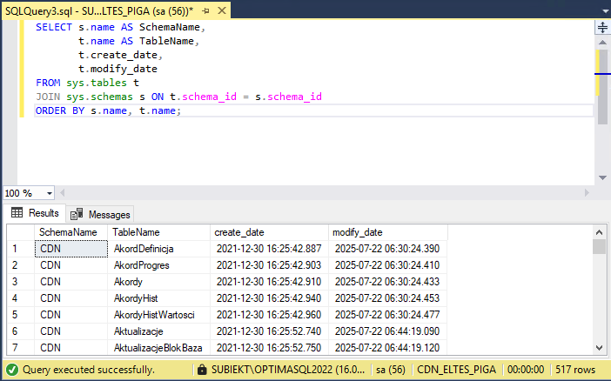611x381 pixels.
Task: Click modify_date 2025-07-22 06:30:24.433 cell
Action: 388,282
